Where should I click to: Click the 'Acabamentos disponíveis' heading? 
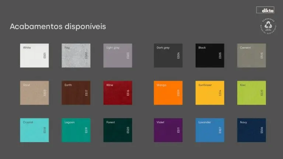(58, 26)
